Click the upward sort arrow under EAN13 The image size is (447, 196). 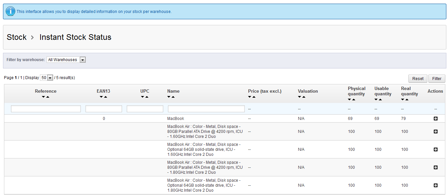(x=106, y=97)
